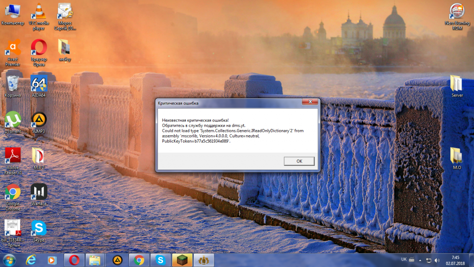Open the volume speaker tray icon
This screenshot has width=474, height=267.
[x=437, y=260]
